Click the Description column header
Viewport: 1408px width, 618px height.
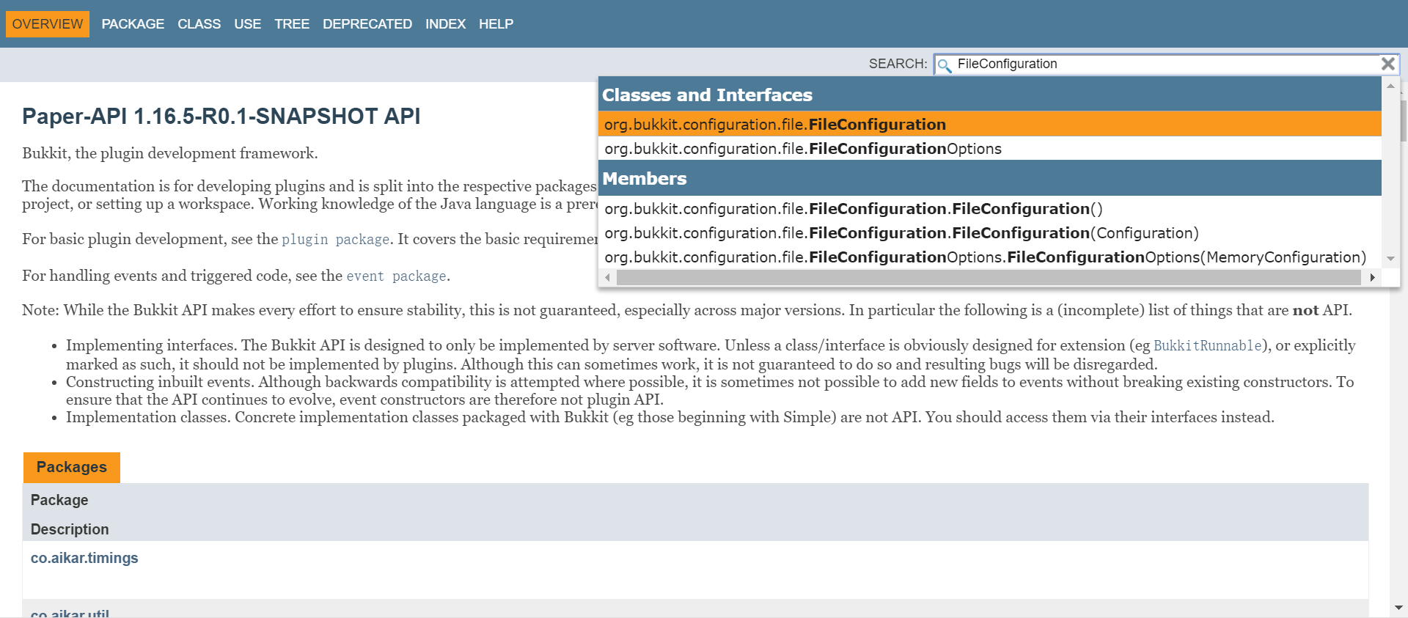[70, 529]
